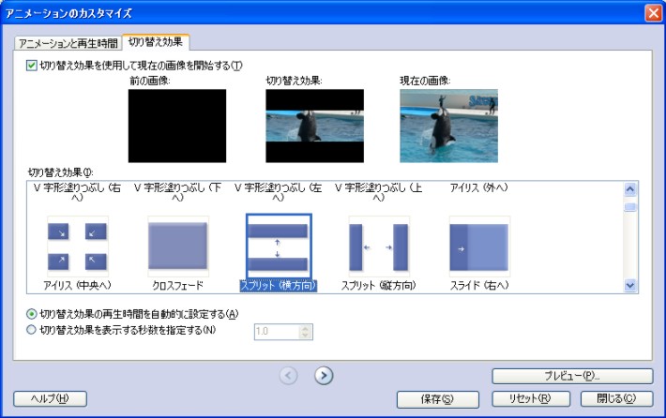Toggle 切り替え効果を使用して現在の画像を開始する checkbox
The height and width of the screenshot is (418, 666).
coord(32,66)
